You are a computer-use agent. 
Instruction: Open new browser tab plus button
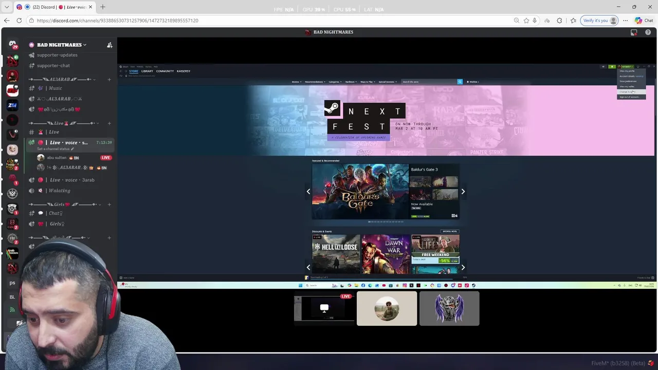102,7
